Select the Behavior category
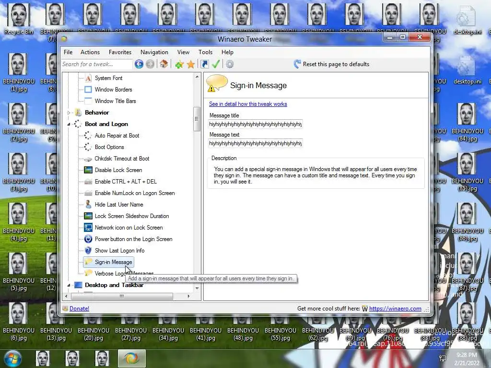Screen dimensions: 491x368 click(97, 113)
